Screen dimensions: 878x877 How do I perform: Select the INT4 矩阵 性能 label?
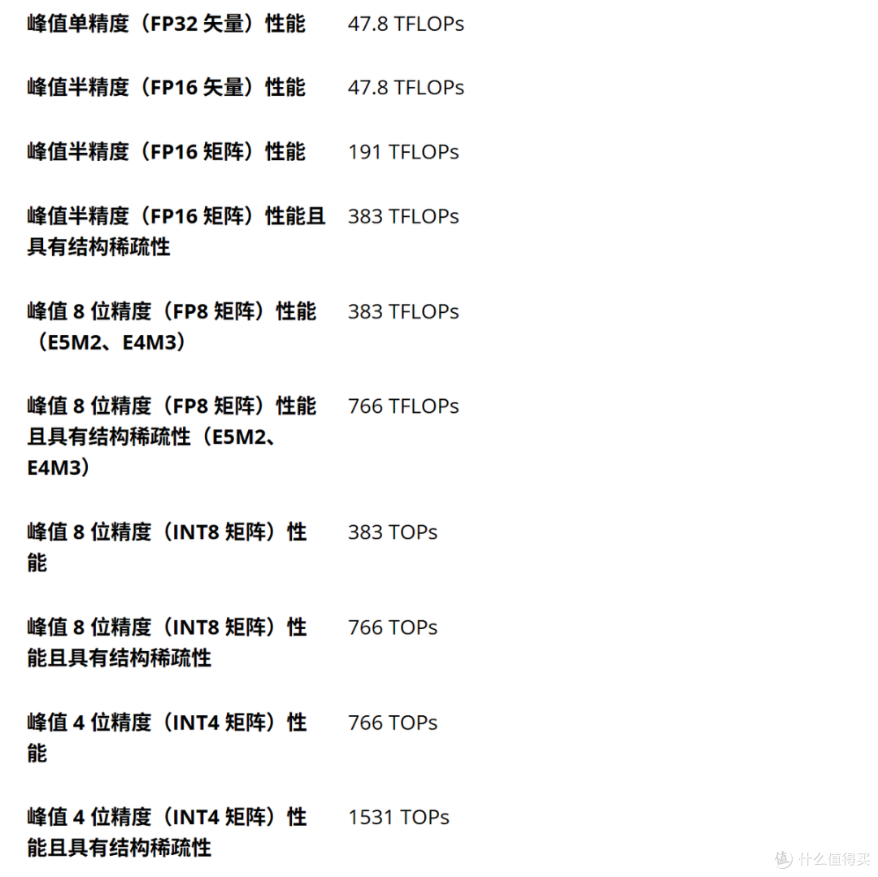coord(167,738)
